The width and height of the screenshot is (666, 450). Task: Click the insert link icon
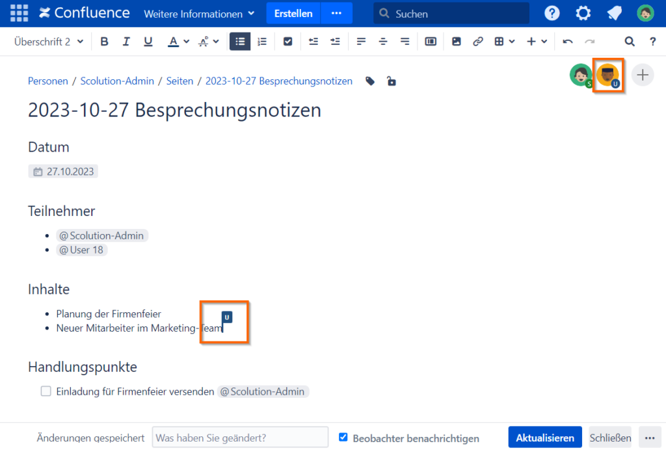click(478, 41)
